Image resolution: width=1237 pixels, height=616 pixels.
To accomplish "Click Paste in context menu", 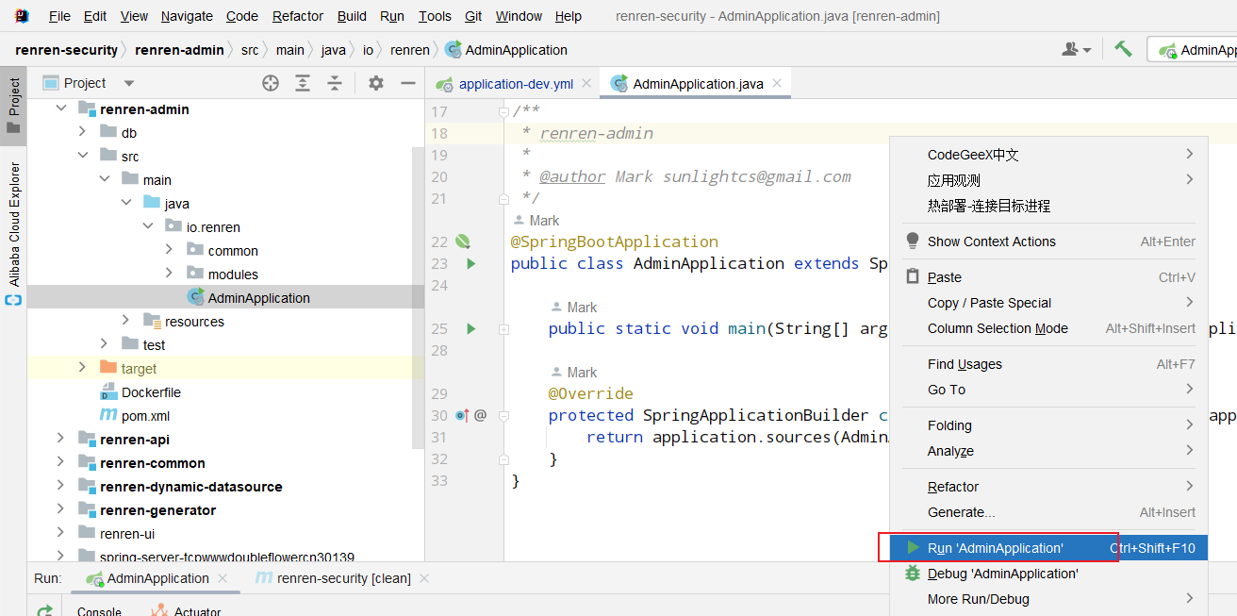I will click(1048, 277).
